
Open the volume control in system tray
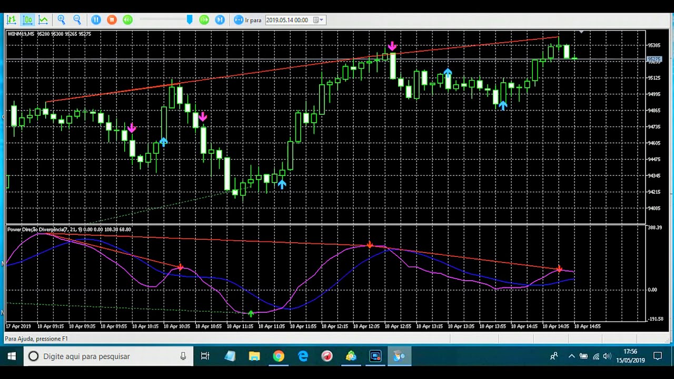click(607, 356)
